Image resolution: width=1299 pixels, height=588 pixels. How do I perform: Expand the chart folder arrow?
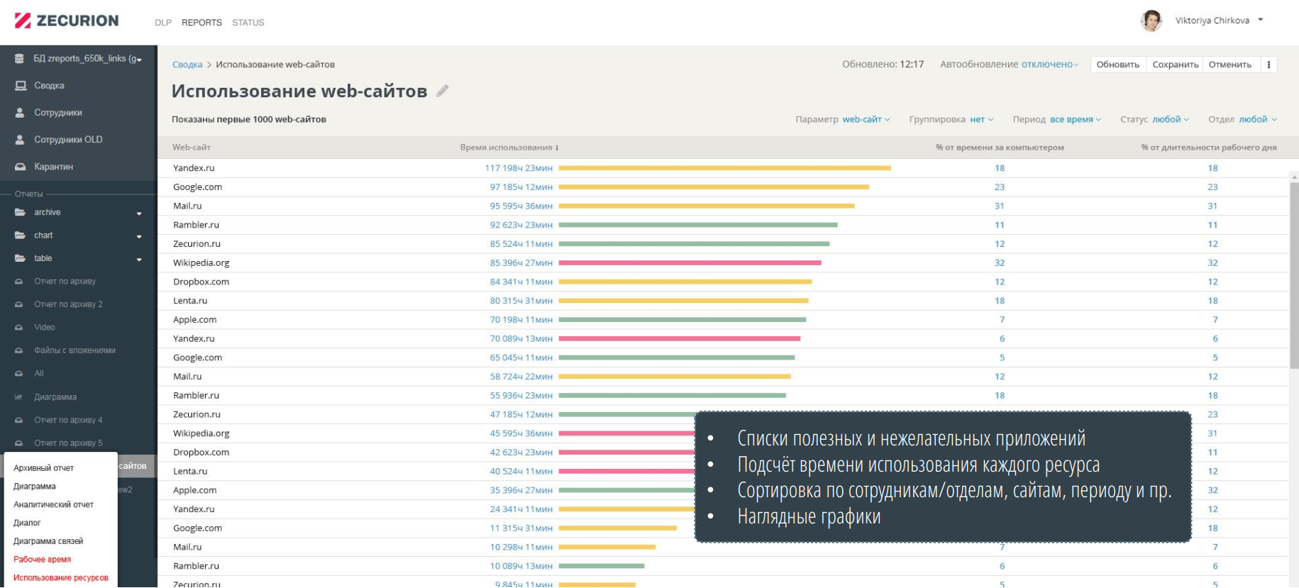(139, 237)
